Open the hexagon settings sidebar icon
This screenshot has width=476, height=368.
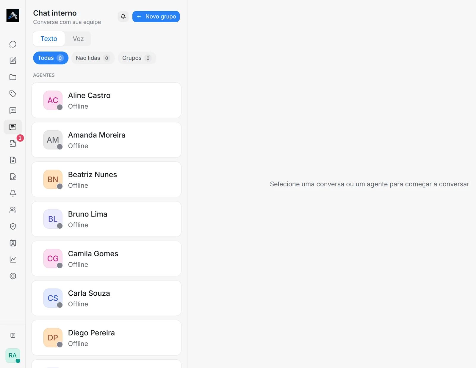tap(13, 276)
